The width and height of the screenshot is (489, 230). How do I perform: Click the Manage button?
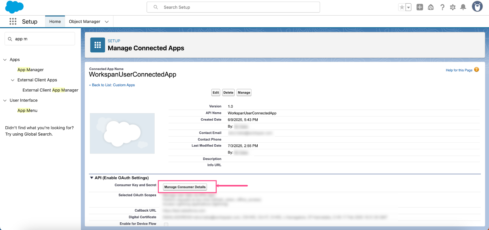click(244, 93)
